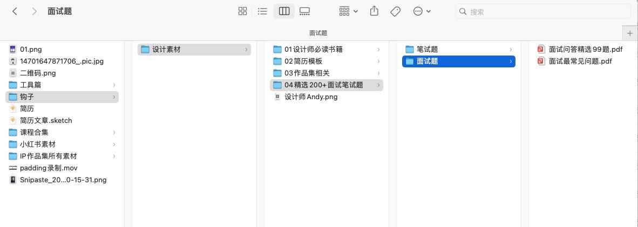Select the 04精选200+面试笔试题 folder
Viewport: 638px width, 227px height.
tap(327, 85)
